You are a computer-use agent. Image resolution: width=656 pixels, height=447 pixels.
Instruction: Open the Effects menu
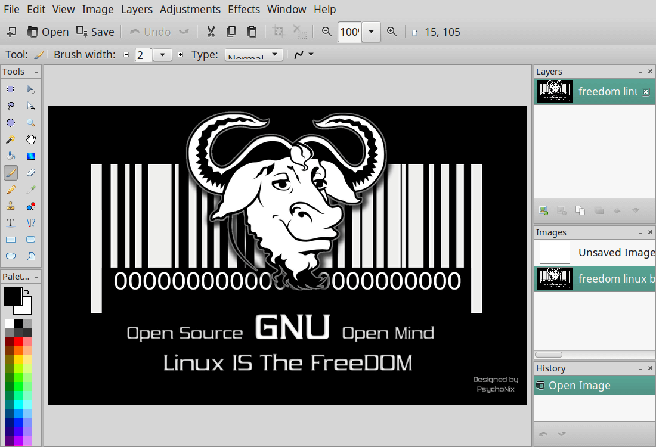(x=244, y=10)
